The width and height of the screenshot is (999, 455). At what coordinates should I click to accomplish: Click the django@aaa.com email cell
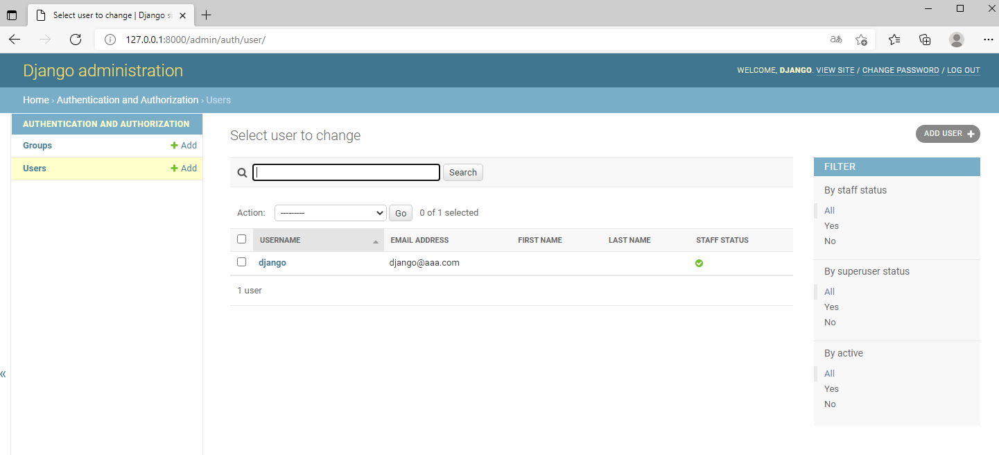pyautogui.click(x=424, y=263)
